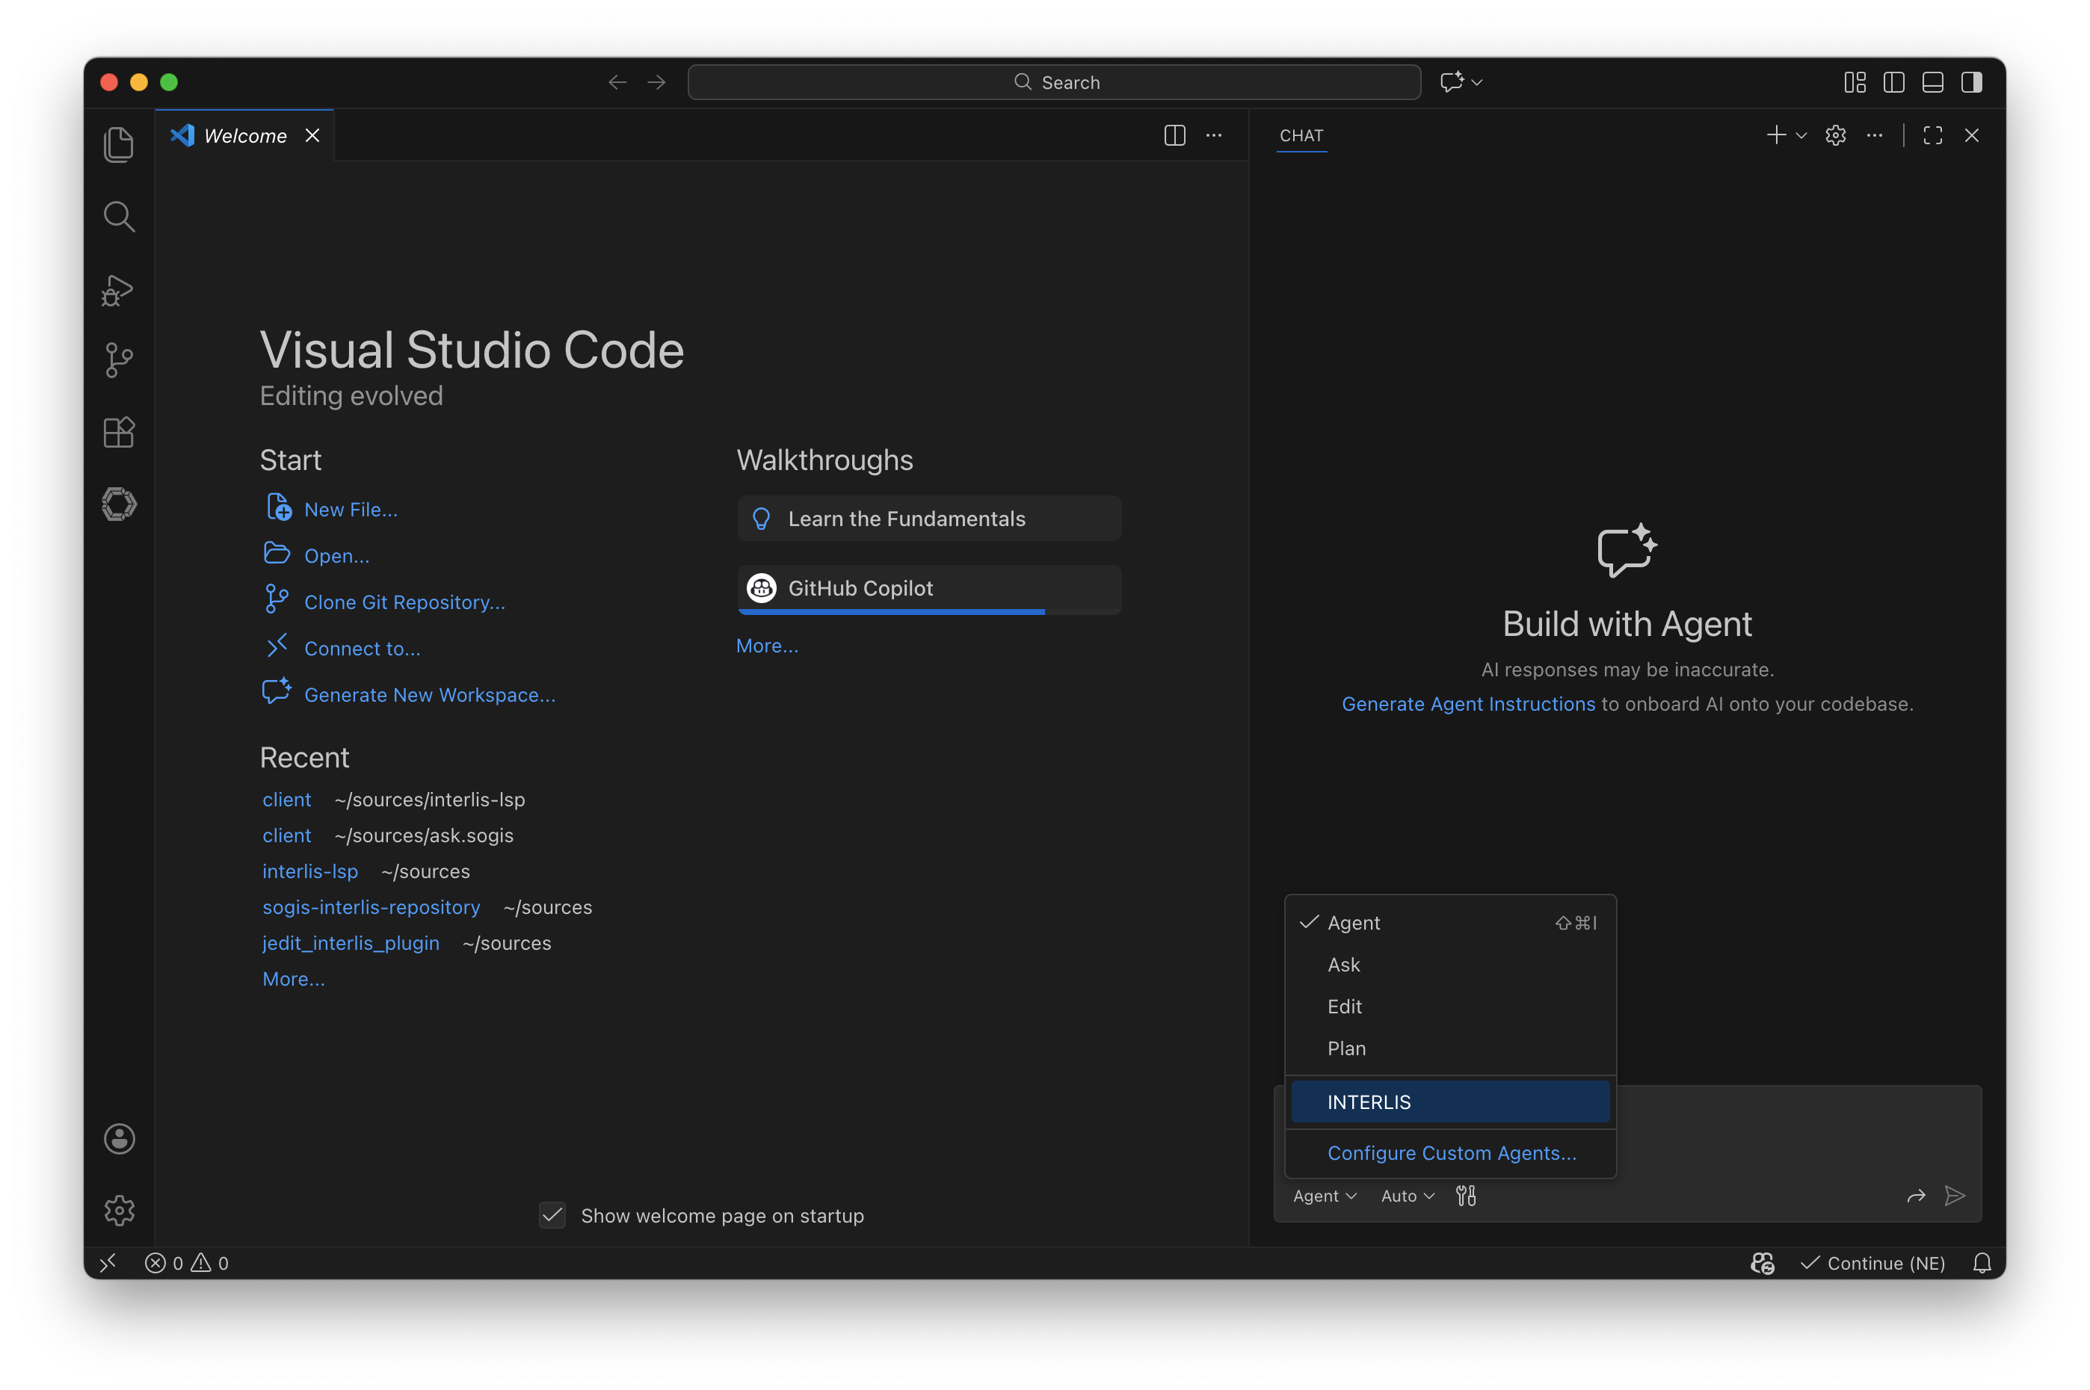Open the Agent mode dropdown in chat input
Image resolution: width=2090 pixels, height=1390 pixels.
click(1323, 1196)
